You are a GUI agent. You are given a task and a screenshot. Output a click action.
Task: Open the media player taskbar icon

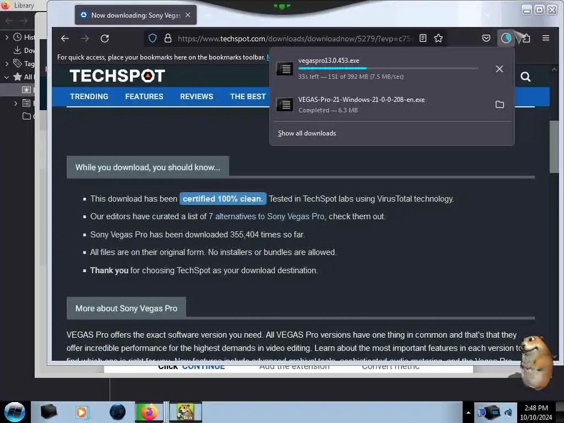[x=82, y=412]
